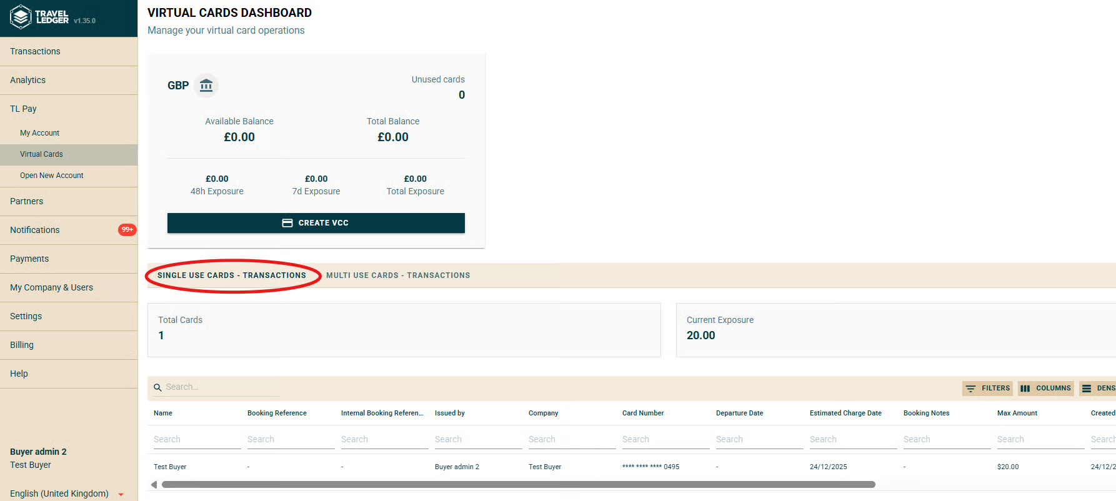
Task: Click the notifications 99+ badge
Action: point(127,230)
